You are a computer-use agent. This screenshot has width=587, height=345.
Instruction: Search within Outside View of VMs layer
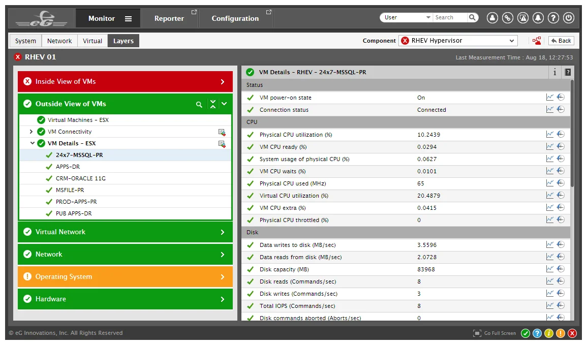pyautogui.click(x=199, y=104)
